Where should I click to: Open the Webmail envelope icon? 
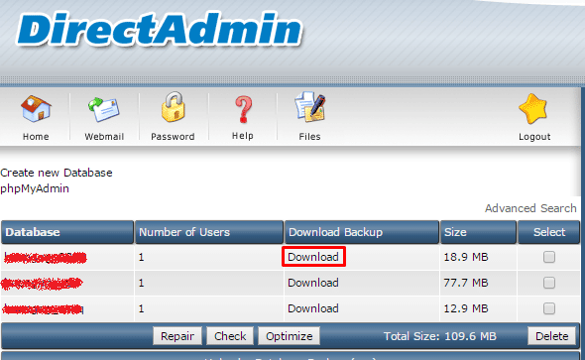coord(104,109)
